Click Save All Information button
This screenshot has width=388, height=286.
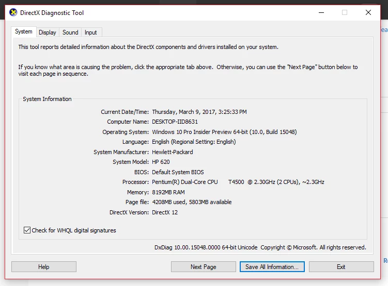point(272,267)
